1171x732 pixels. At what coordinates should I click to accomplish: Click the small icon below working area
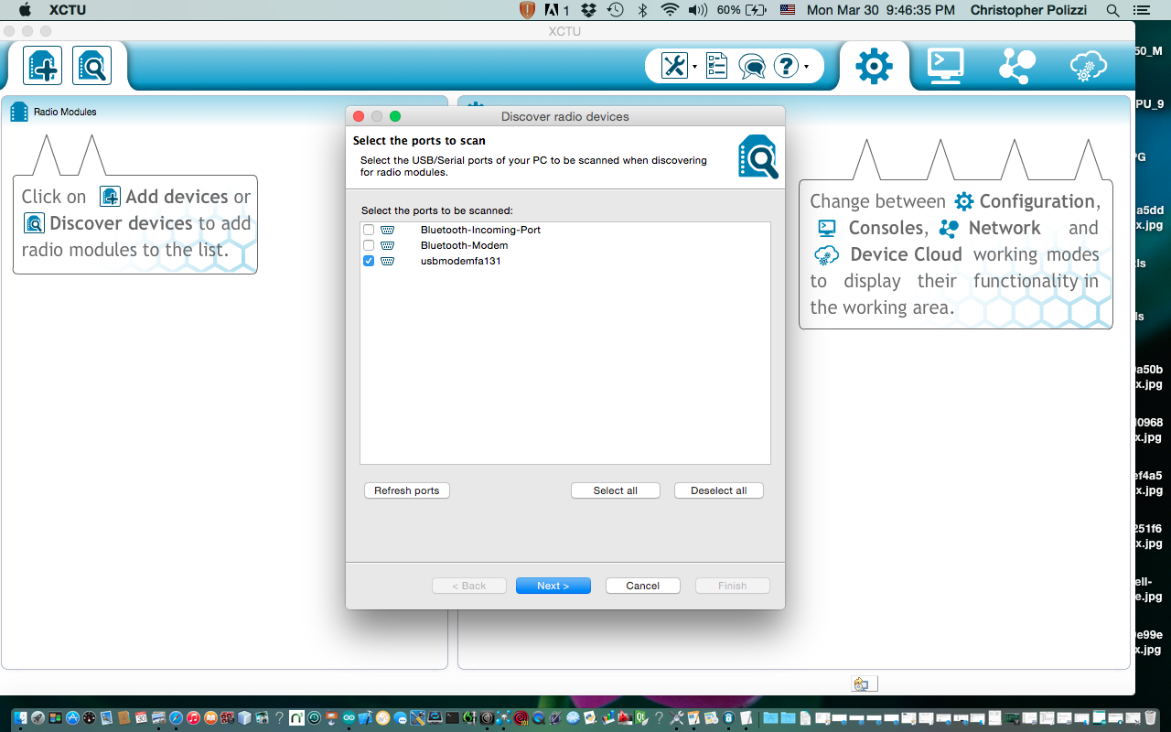pos(862,684)
